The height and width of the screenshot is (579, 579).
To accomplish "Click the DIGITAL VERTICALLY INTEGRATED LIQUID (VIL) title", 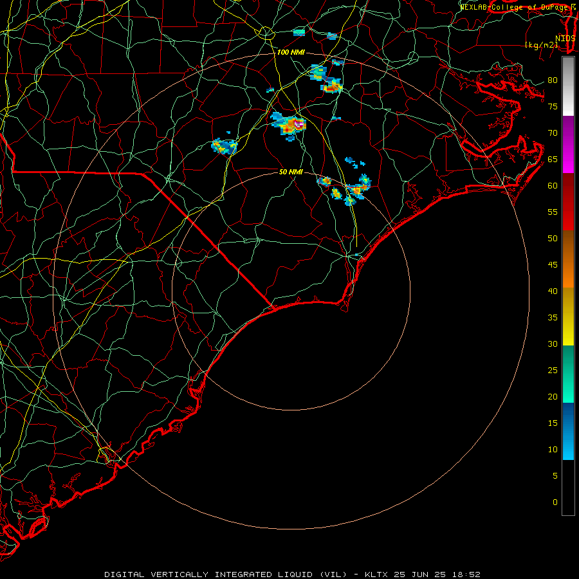I will 226,574.
